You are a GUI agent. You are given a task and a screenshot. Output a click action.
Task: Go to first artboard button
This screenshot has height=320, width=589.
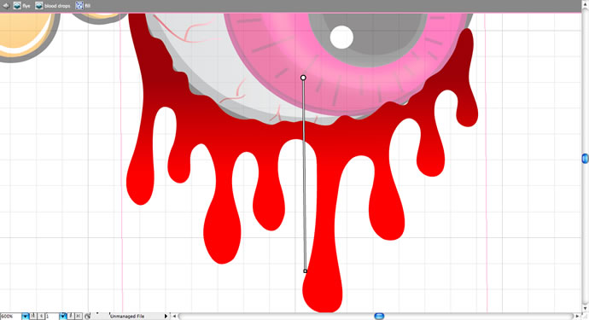(x=33, y=317)
